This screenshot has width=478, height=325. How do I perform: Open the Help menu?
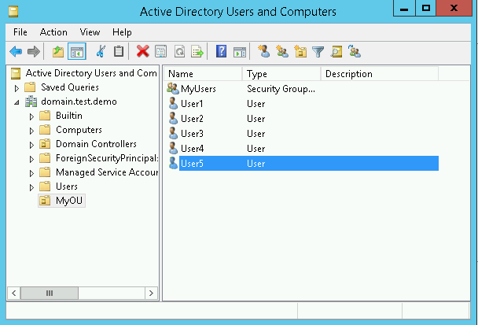[122, 32]
